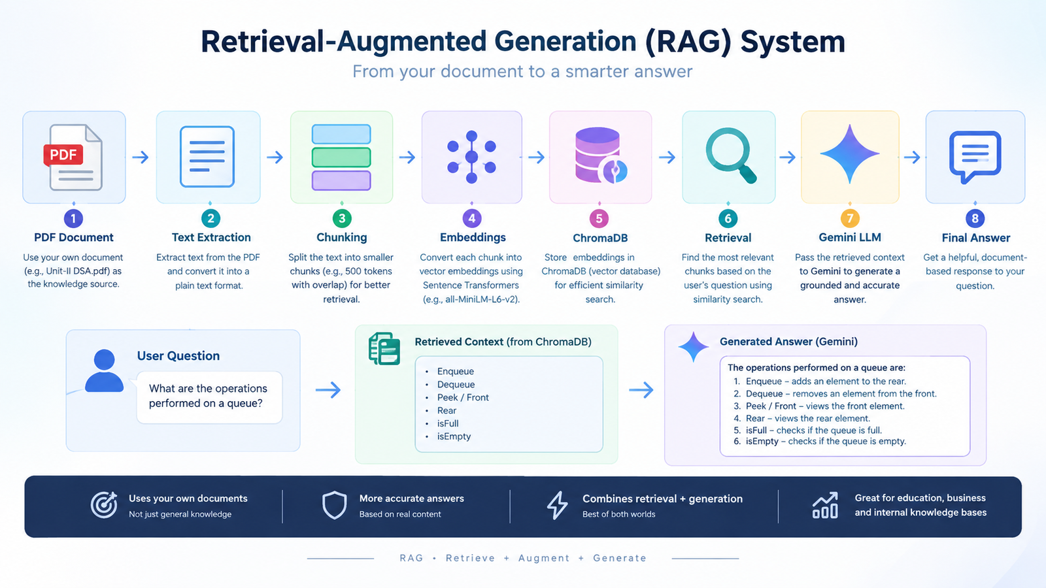1046x588 pixels.
Task: Click the question bubble about queue operations
Action: [x=209, y=397]
